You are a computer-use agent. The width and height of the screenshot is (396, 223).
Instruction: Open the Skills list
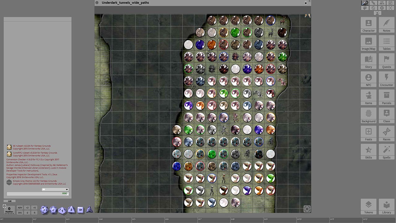[x=368, y=152]
